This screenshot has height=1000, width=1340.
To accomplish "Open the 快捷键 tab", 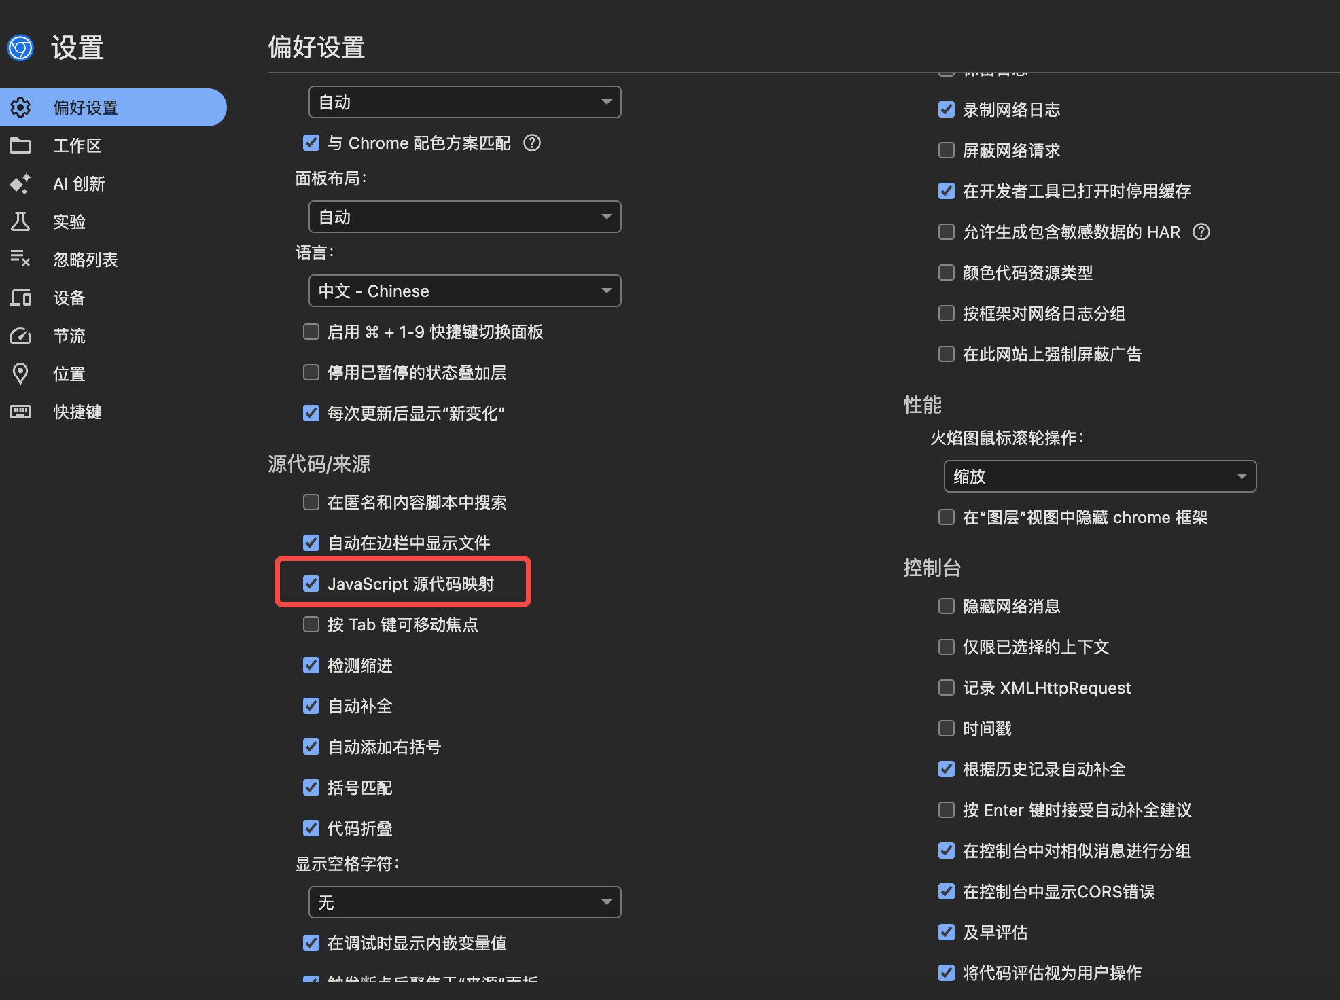I will (113, 412).
